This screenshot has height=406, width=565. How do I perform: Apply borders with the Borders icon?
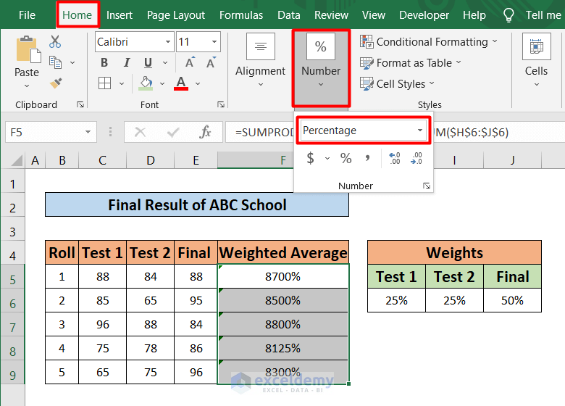click(x=104, y=83)
